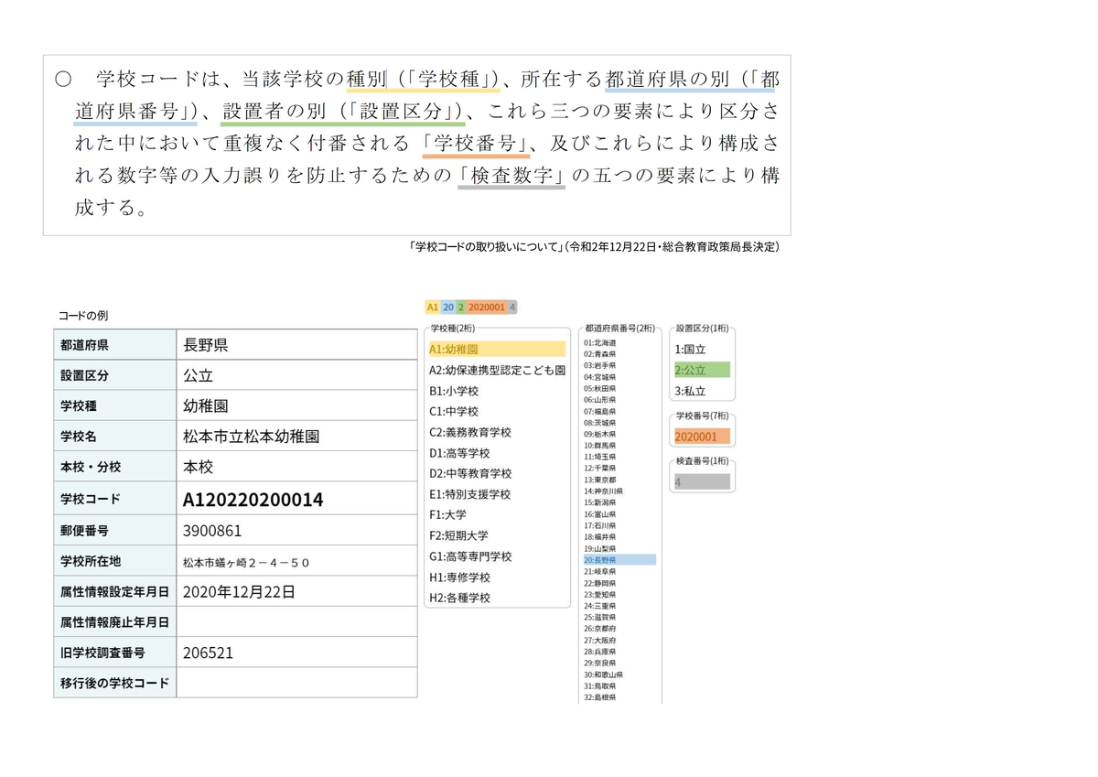Select 04:宮城県 in prefecture list
1098x777 pixels.
point(599,376)
